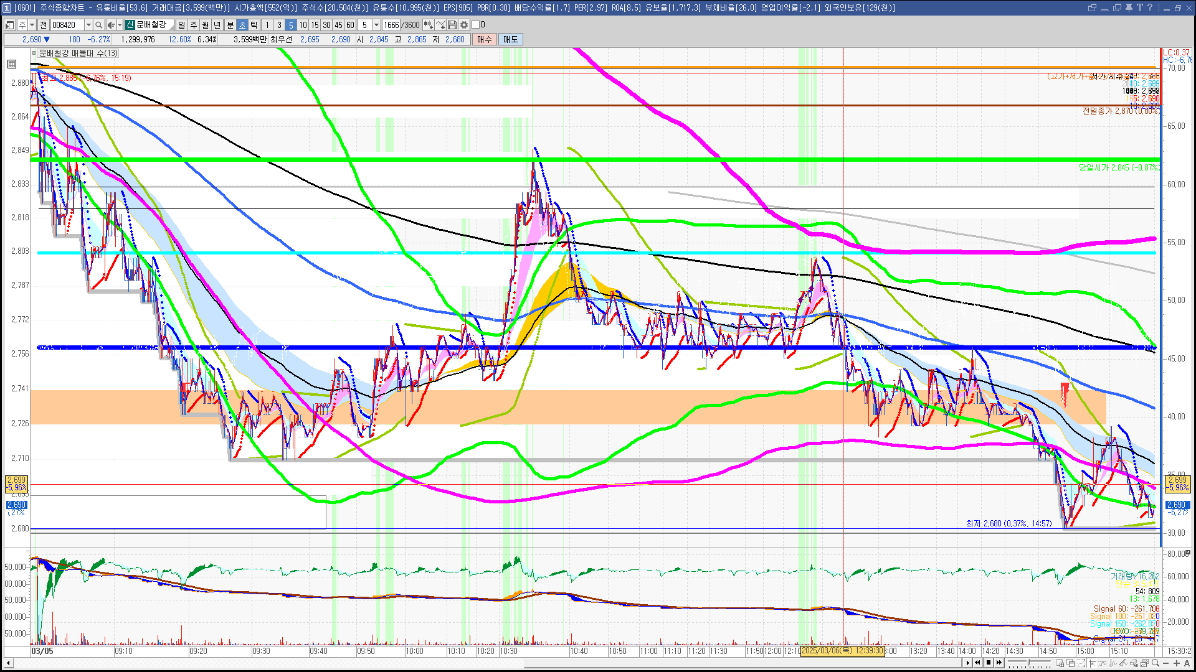Viewport: 1196px width, 672px height.
Task: Open the stock code 008420 dropdown arrow
Action: pyautogui.click(x=88, y=25)
